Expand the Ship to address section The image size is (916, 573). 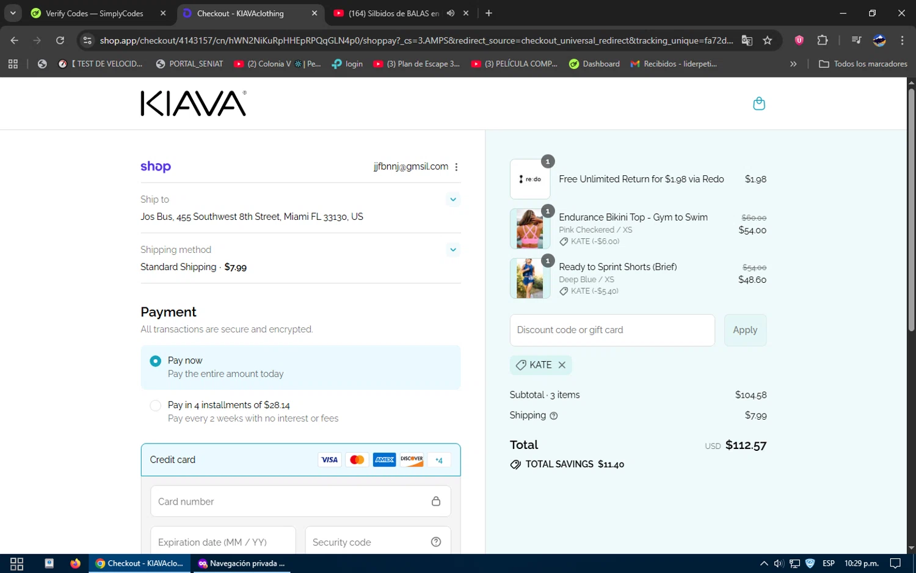453,199
